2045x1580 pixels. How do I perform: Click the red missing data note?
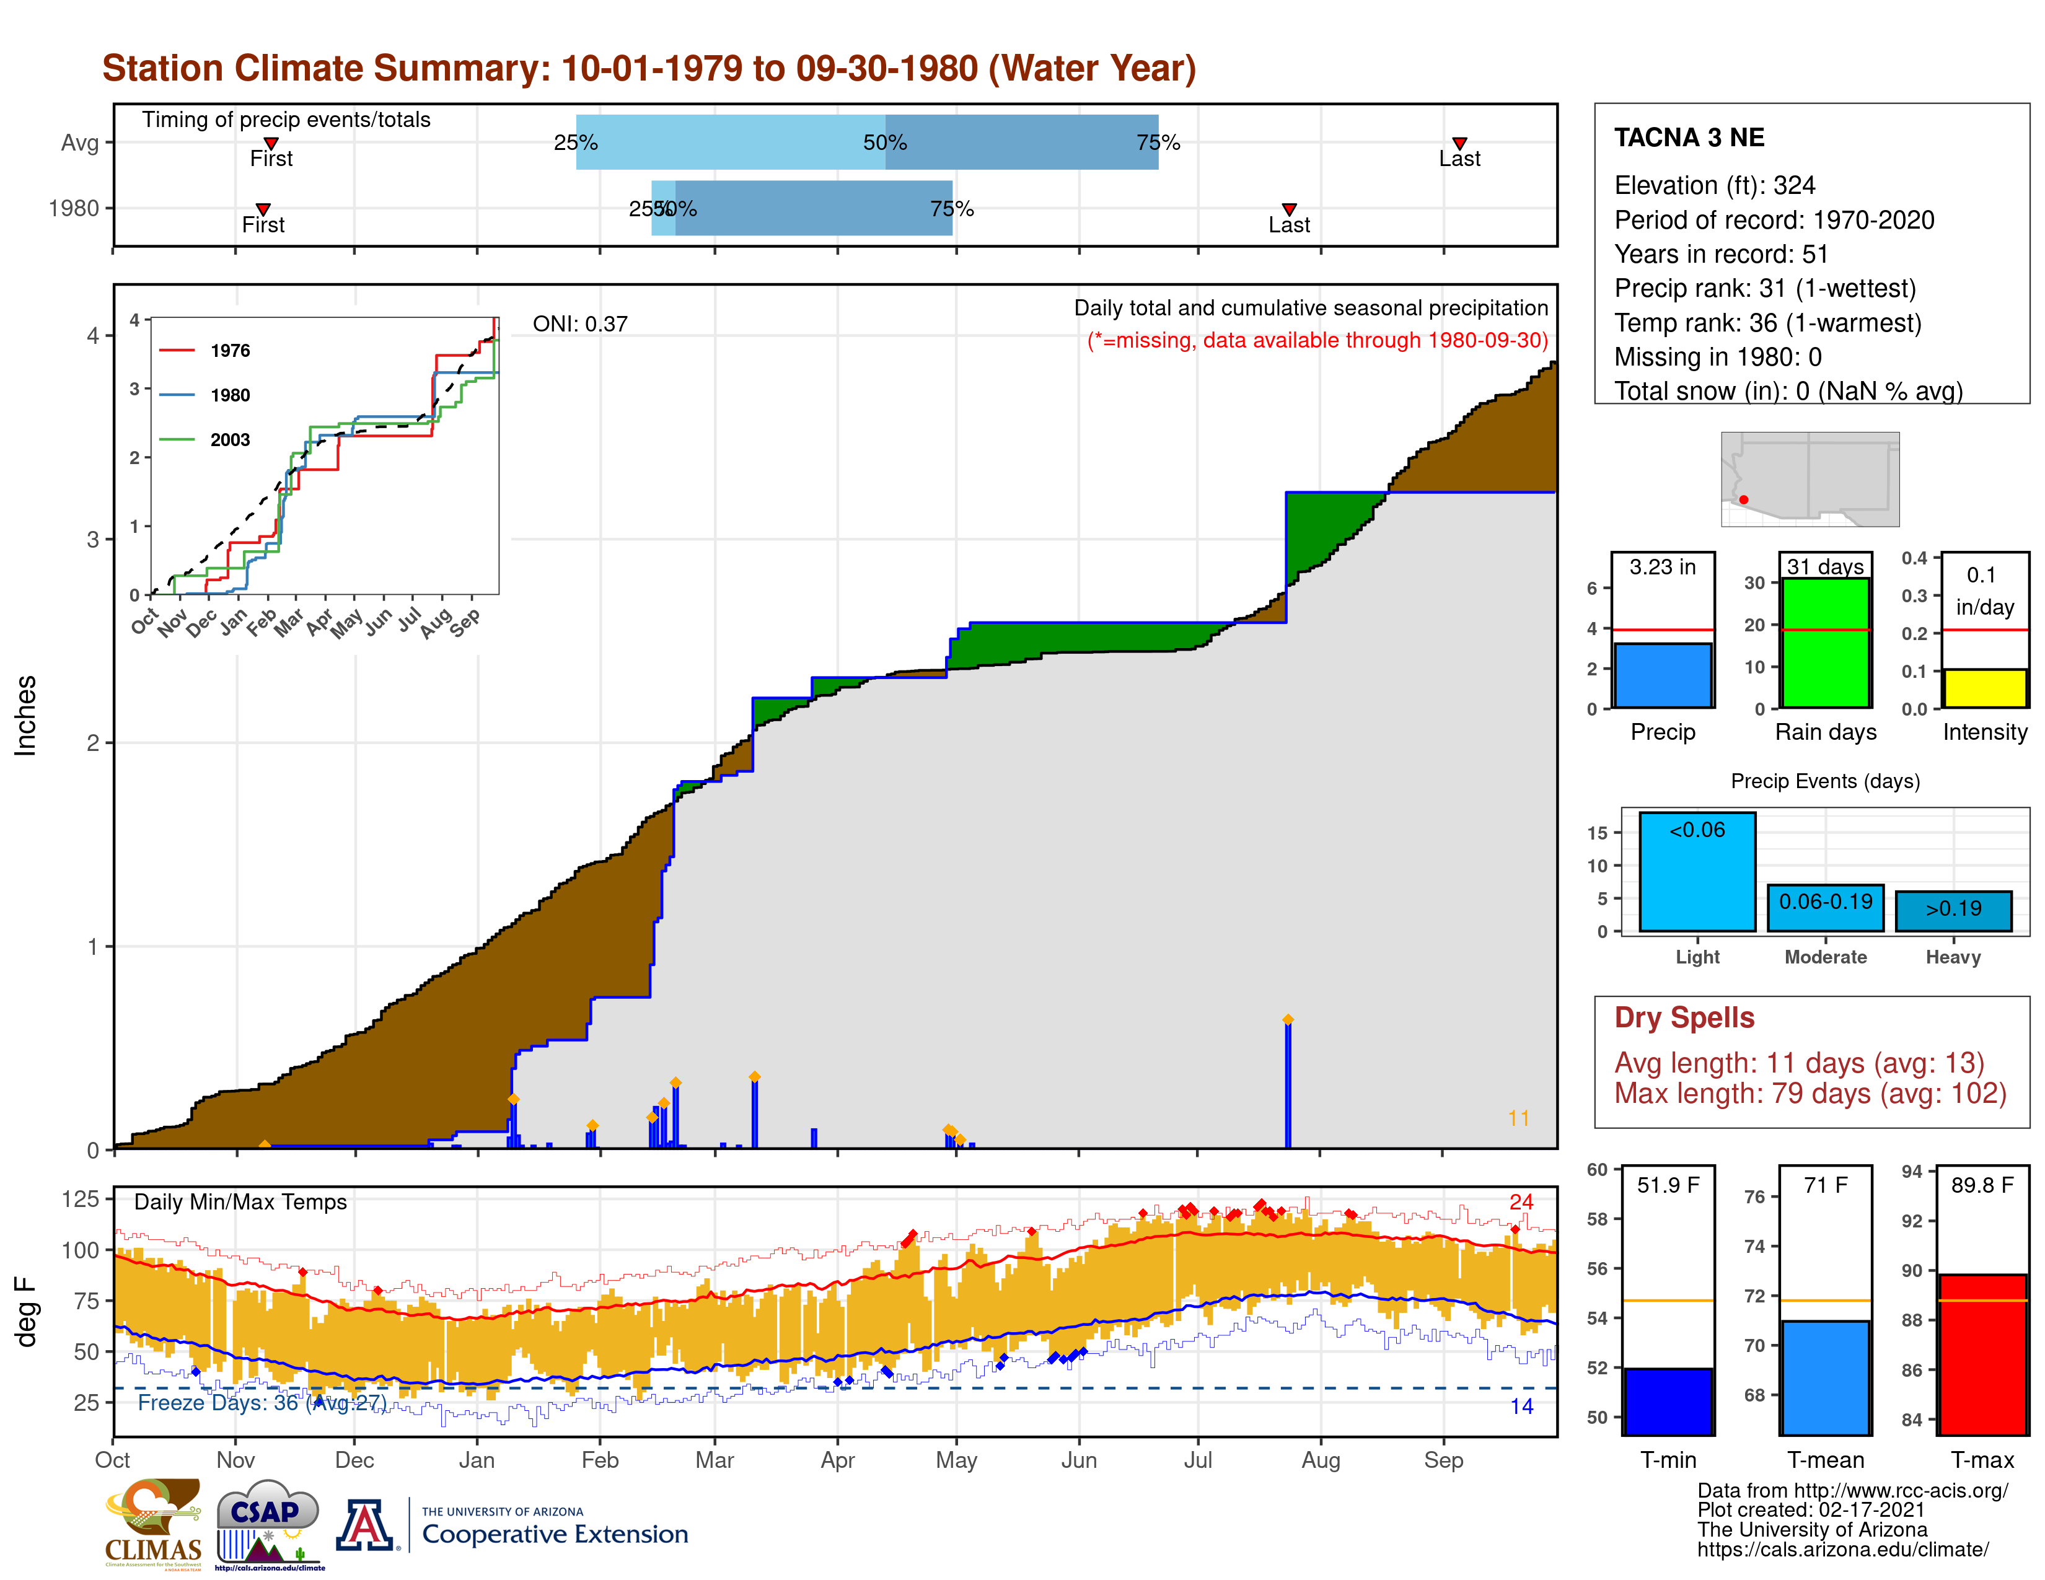(1316, 341)
